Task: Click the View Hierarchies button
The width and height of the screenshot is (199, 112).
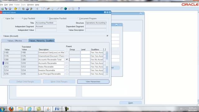Action: (93, 82)
